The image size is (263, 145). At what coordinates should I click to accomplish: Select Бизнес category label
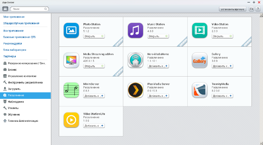coord(12,70)
